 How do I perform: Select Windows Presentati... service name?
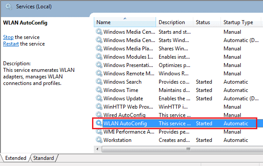[x=128, y=65]
